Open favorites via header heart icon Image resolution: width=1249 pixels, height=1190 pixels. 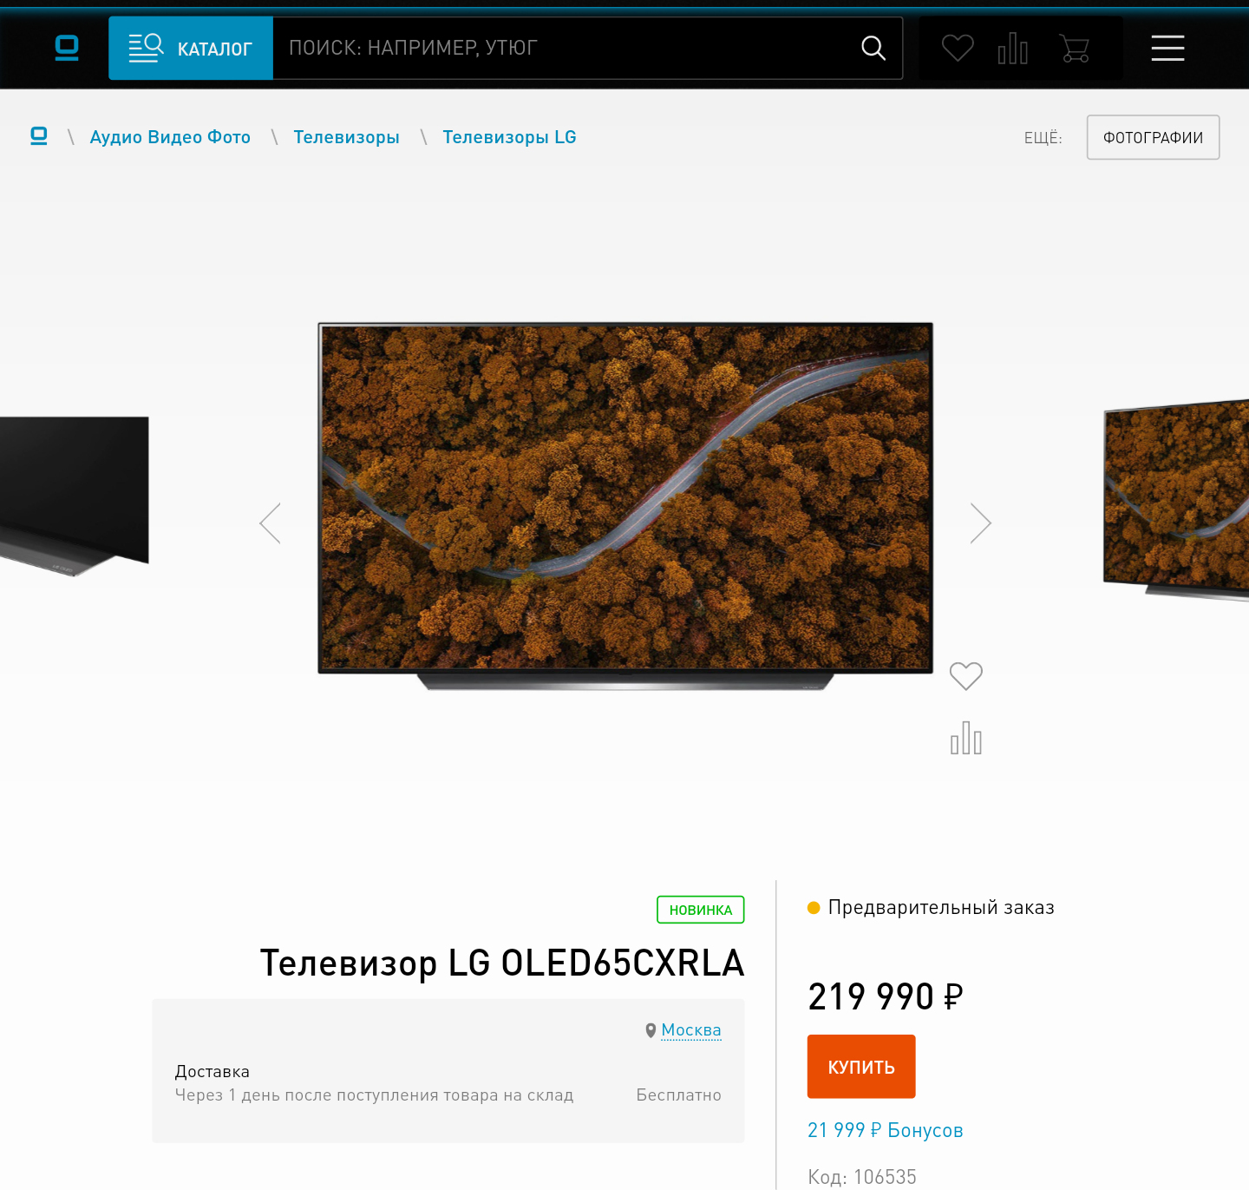coord(958,48)
